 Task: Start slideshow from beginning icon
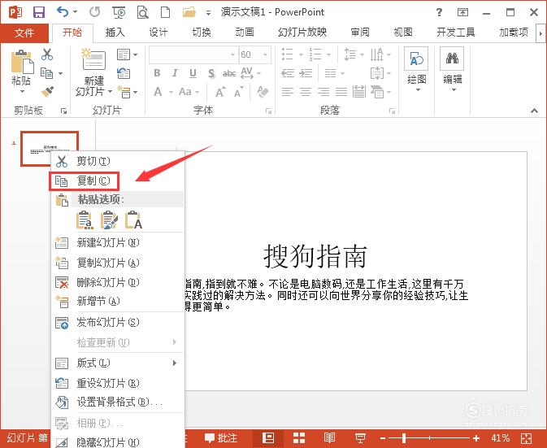coord(119,12)
